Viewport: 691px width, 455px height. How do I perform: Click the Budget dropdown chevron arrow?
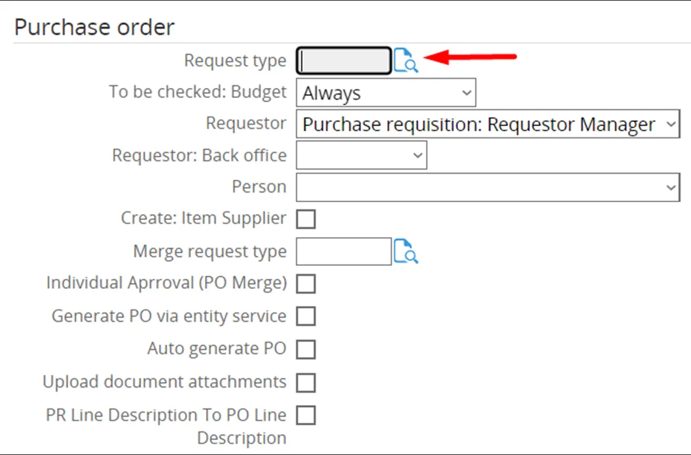tap(465, 92)
